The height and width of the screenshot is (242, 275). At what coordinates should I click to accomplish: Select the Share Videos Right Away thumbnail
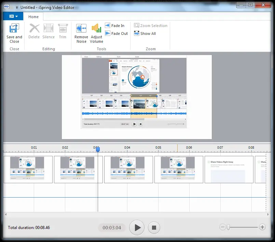coord(229,170)
